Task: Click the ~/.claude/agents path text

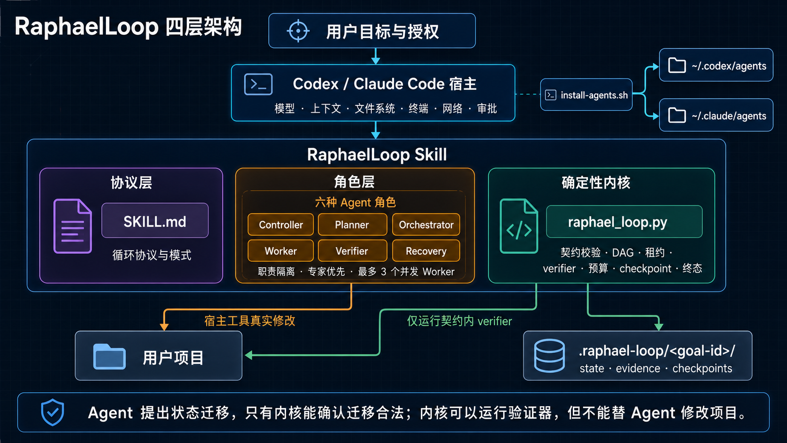Action: [x=729, y=116]
